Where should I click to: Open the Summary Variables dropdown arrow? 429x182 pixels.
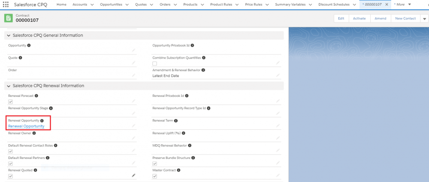311,5
